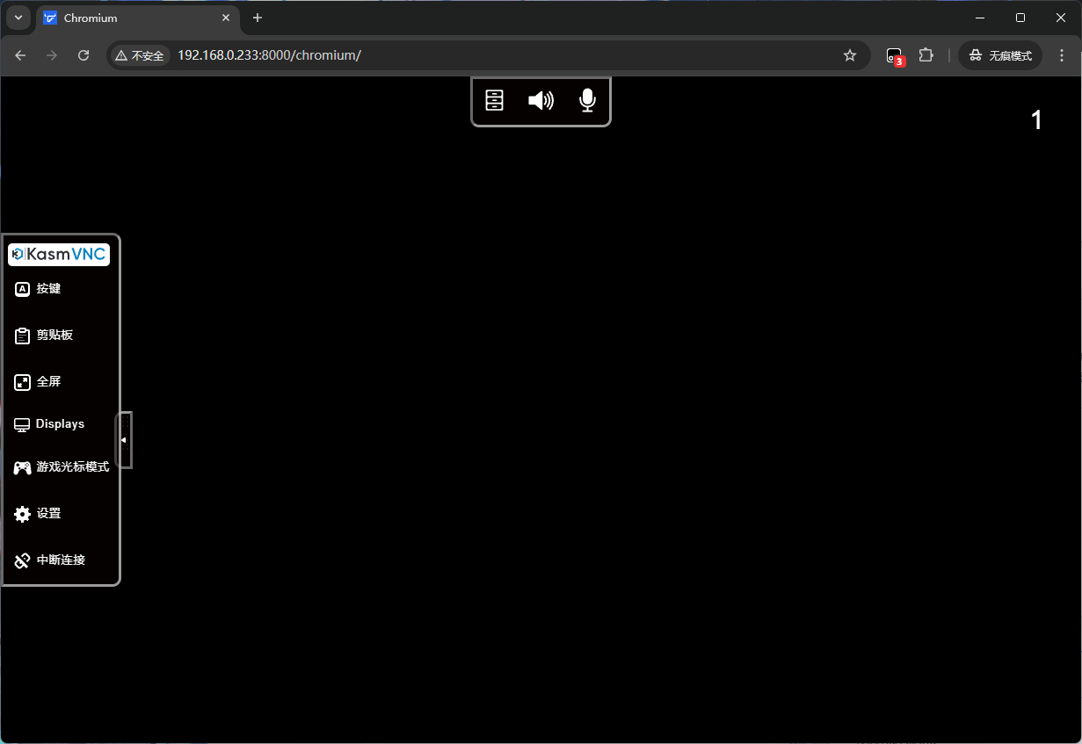
Task: Click the address bar URL
Action: coord(269,55)
